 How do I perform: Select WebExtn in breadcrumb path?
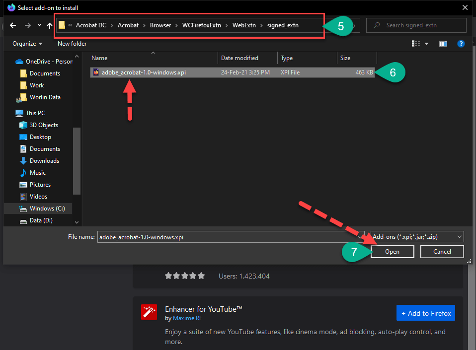point(244,25)
